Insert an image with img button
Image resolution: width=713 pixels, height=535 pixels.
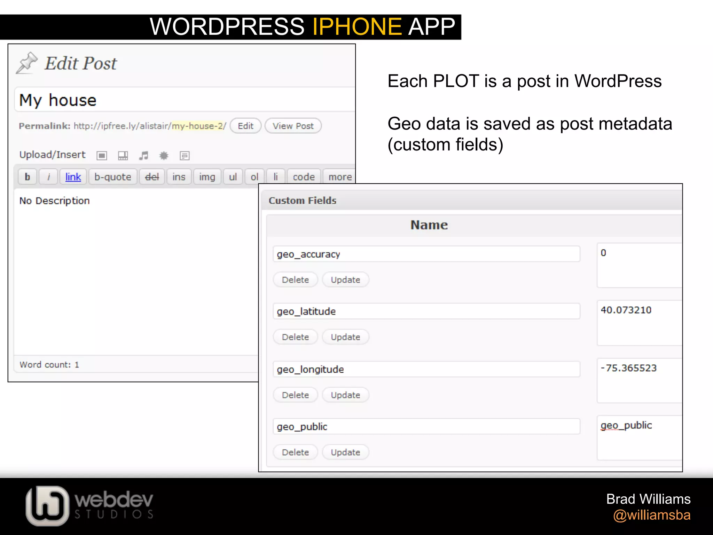click(207, 177)
